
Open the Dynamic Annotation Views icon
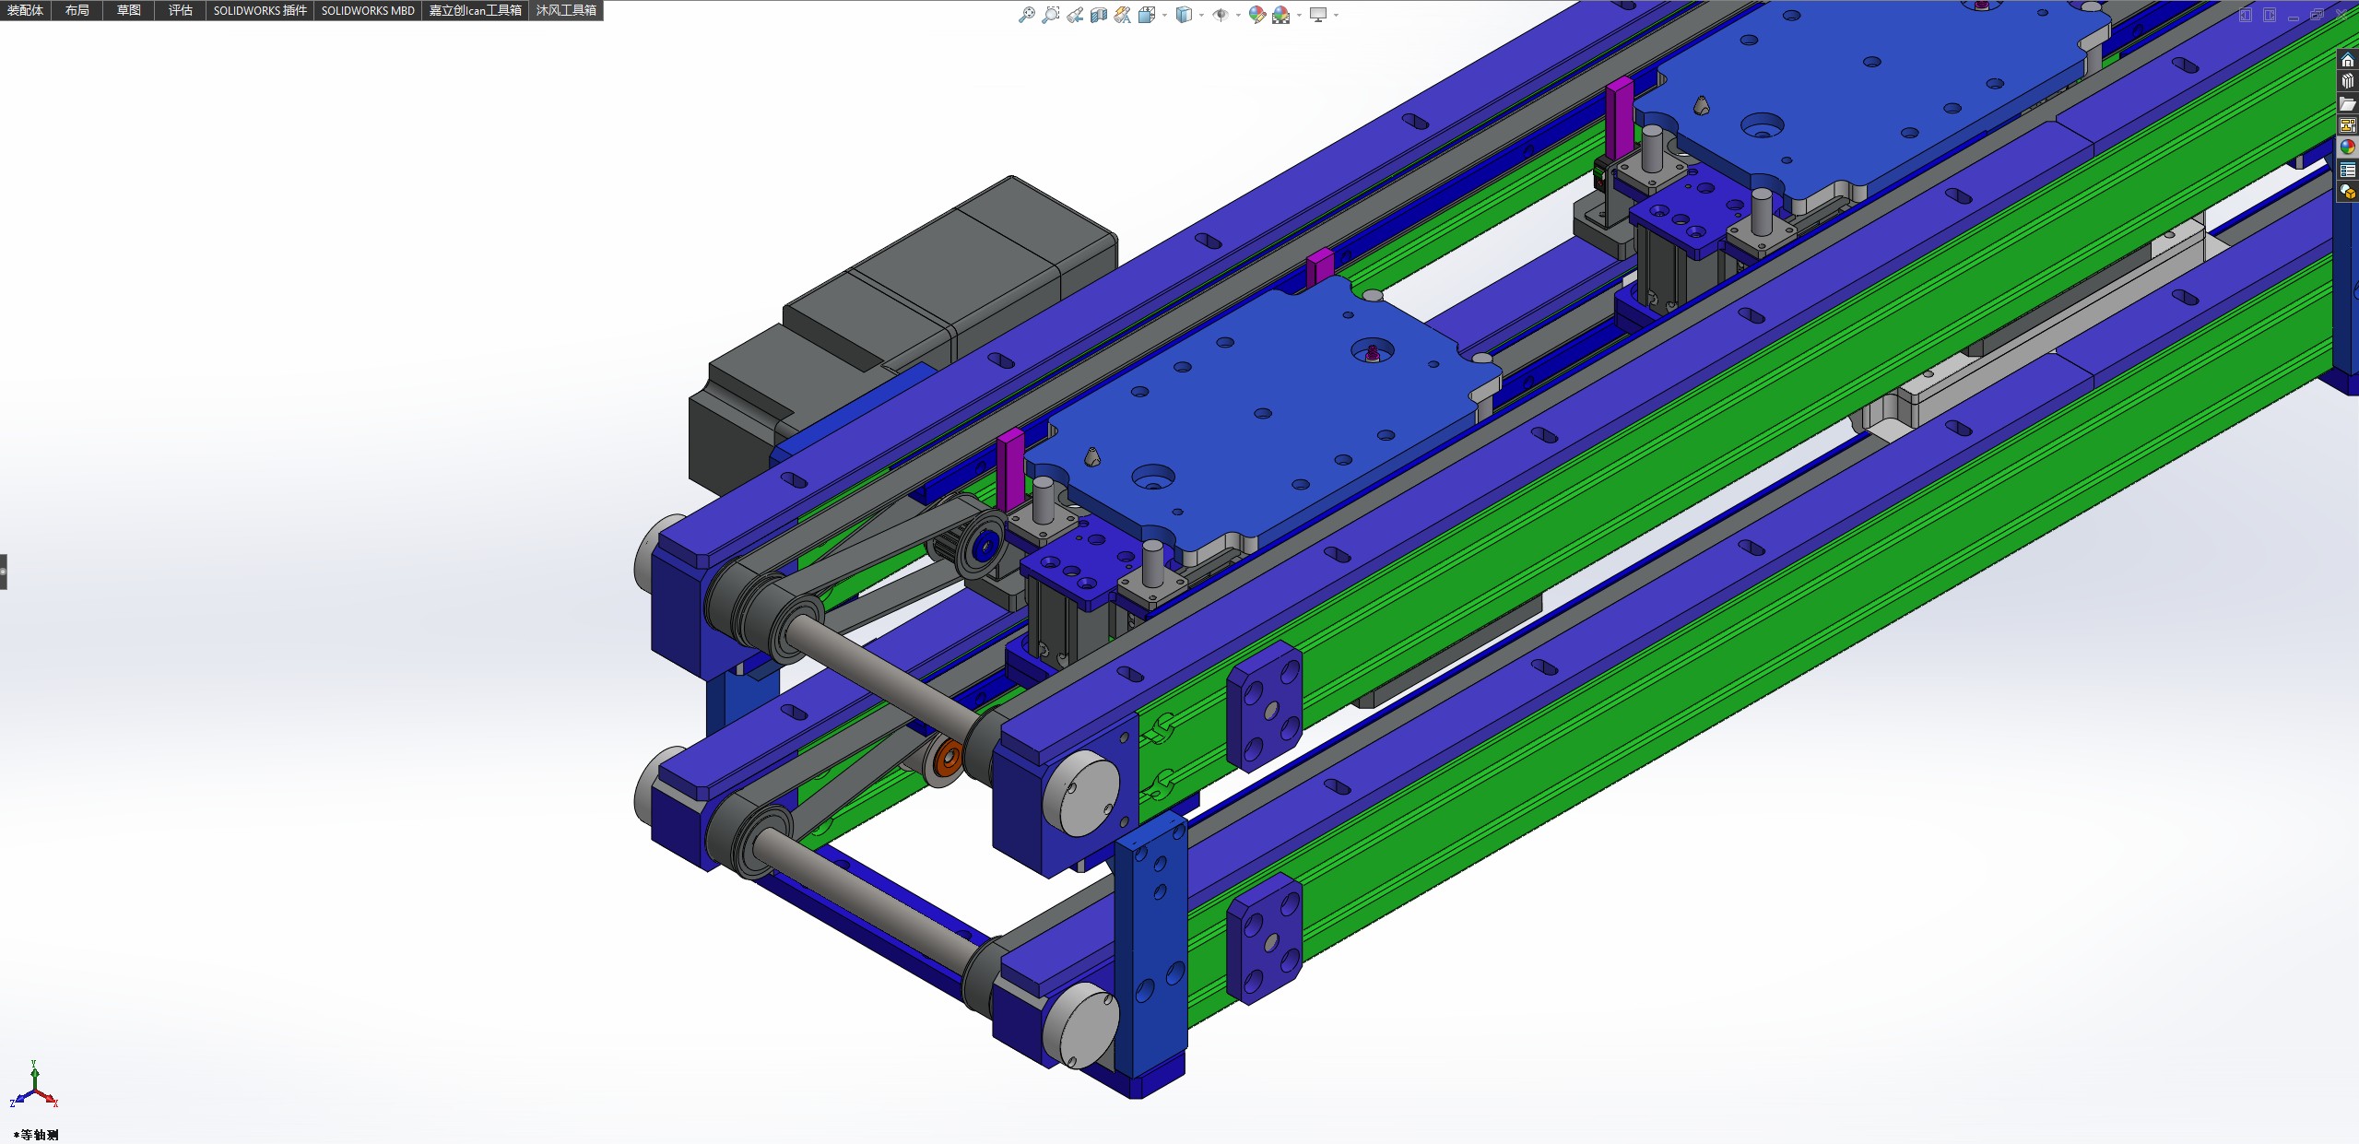(1123, 15)
